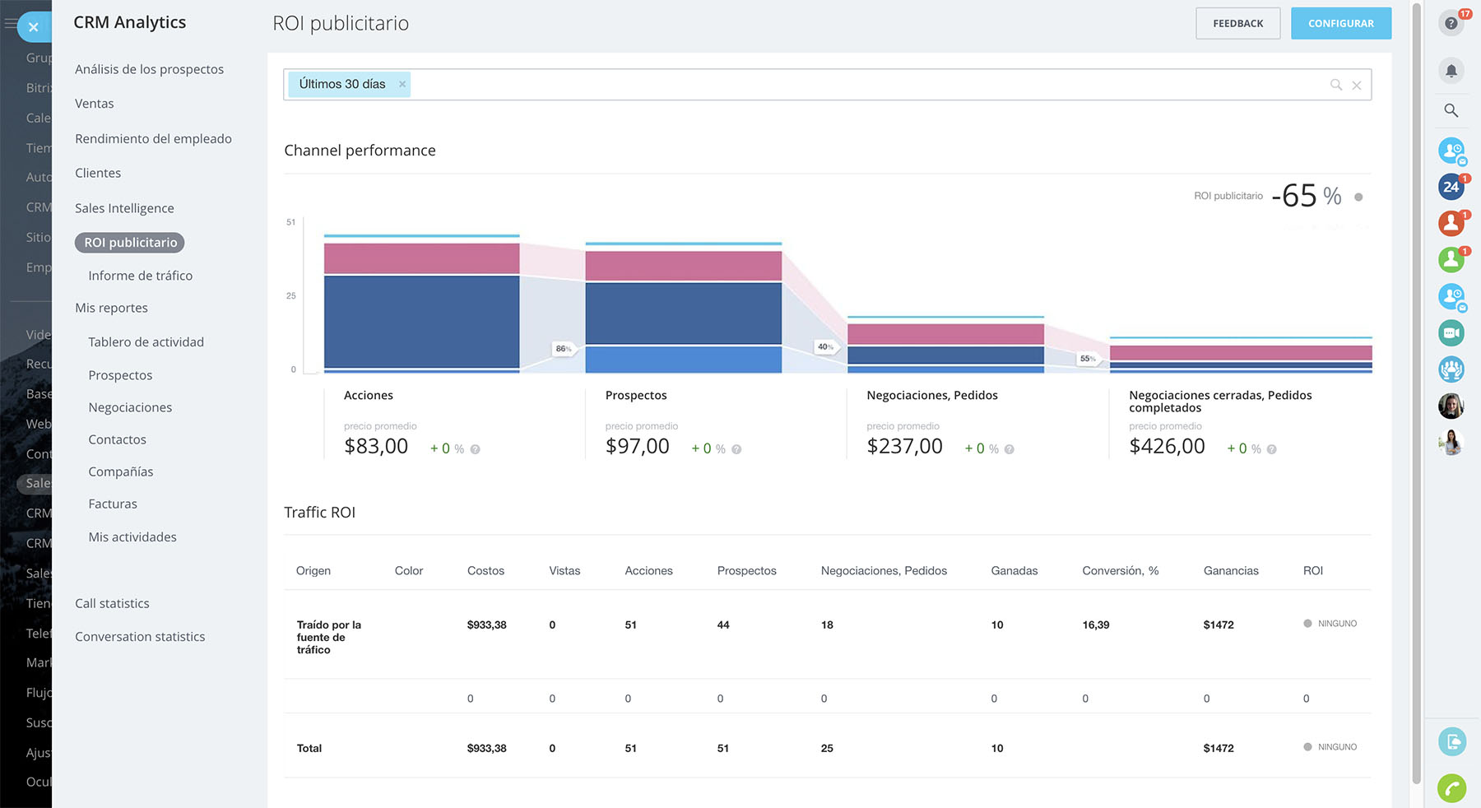Click the pink segment of the Acciones bar
Image resolution: width=1481 pixels, height=808 pixels.
[x=421, y=258]
